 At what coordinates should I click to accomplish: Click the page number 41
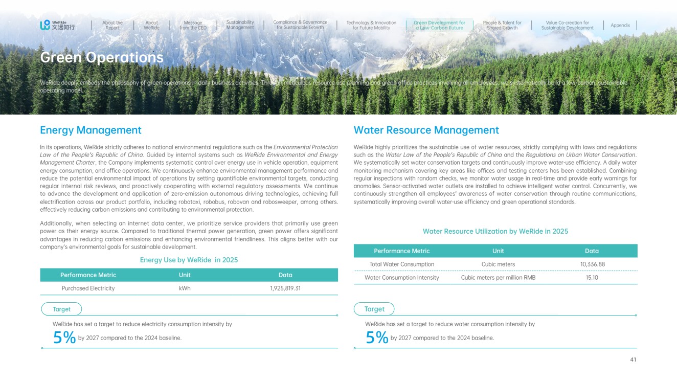tap(633, 360)
